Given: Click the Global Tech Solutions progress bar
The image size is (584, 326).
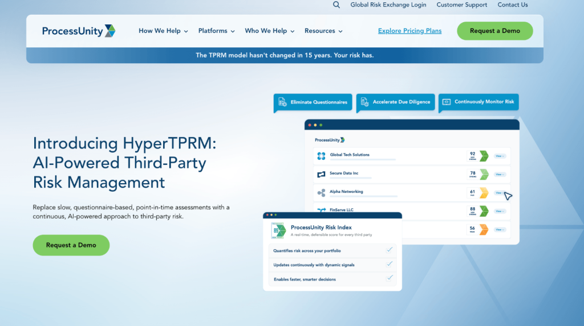Looking at the screenshot, I should [x=363, y=159].
